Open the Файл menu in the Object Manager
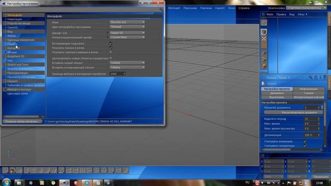 (270, 14)
